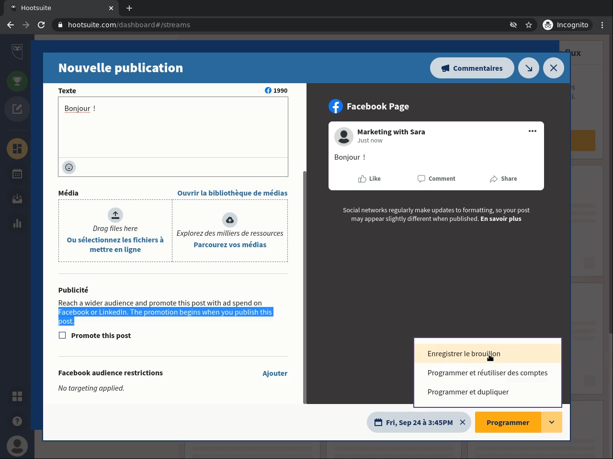Select Programmer et réutiliser des comptes
613x459 pixels.
(488, 373)
